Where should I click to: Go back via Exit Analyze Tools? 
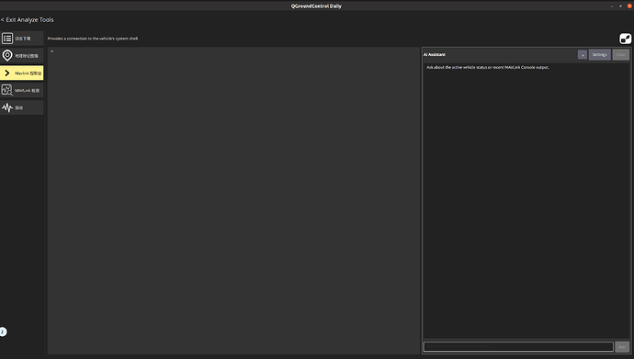coord(27,20)
